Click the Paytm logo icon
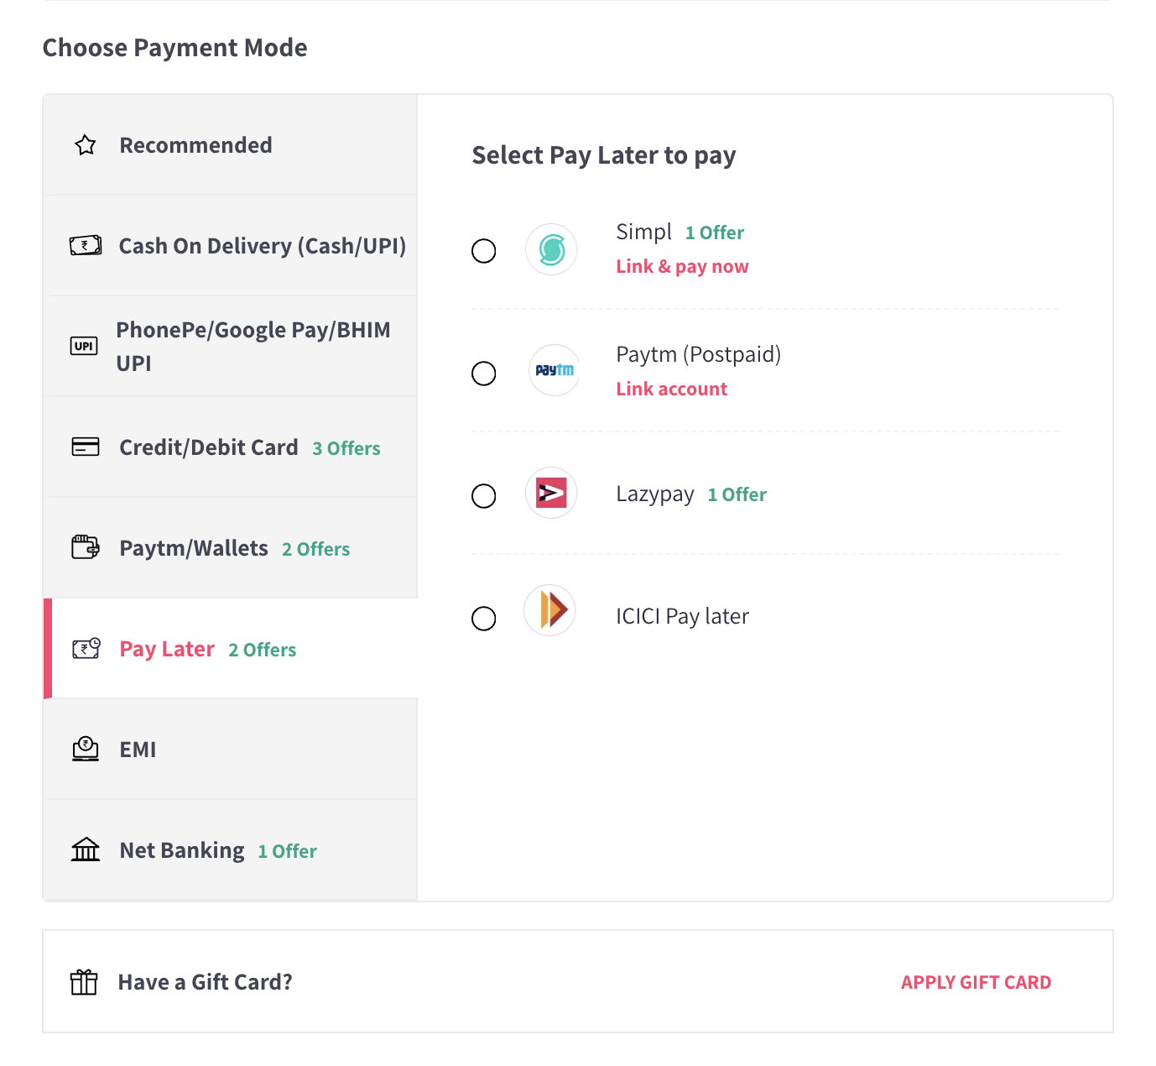Screen dimensions: 1156x1066 (553, 370)
